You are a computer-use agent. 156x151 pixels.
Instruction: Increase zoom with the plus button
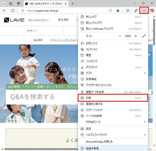(x=136, y=36)
